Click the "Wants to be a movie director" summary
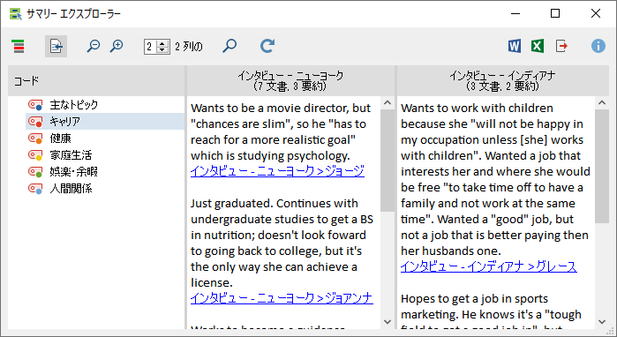This screenshot has height=337, width=617. coord(281,131)
